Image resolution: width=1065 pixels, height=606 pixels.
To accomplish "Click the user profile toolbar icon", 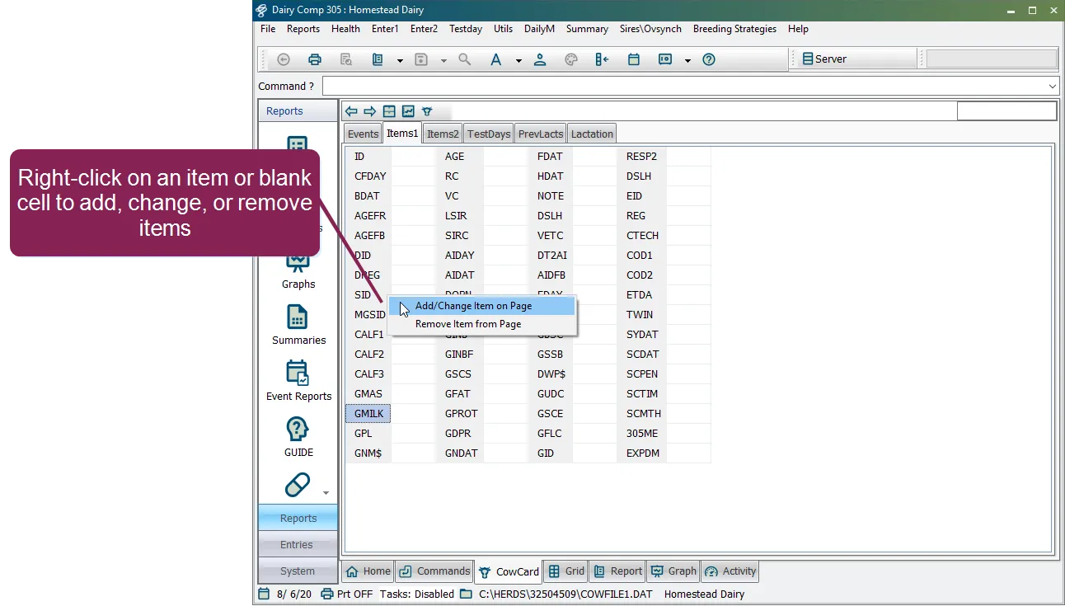I will tap(540, 59).
